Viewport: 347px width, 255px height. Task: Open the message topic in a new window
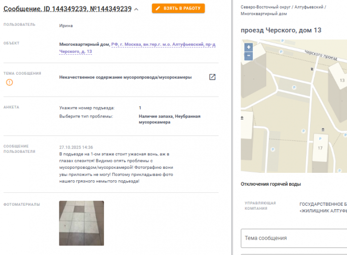pos(212,77)
